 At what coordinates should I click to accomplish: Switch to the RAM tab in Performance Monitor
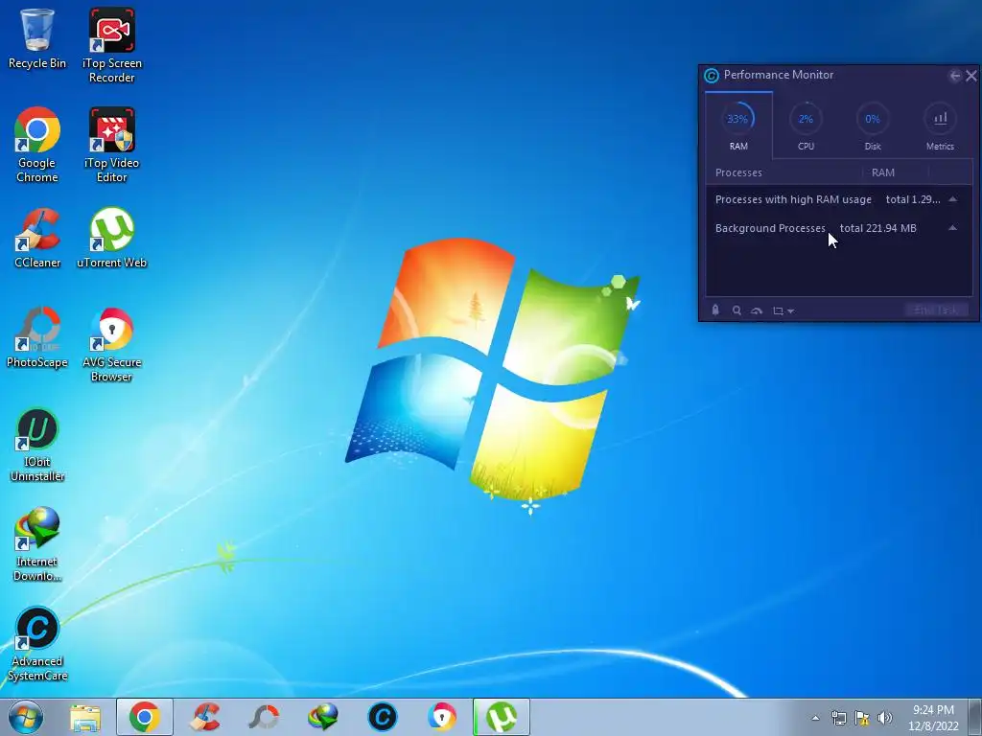pos(738,126)
